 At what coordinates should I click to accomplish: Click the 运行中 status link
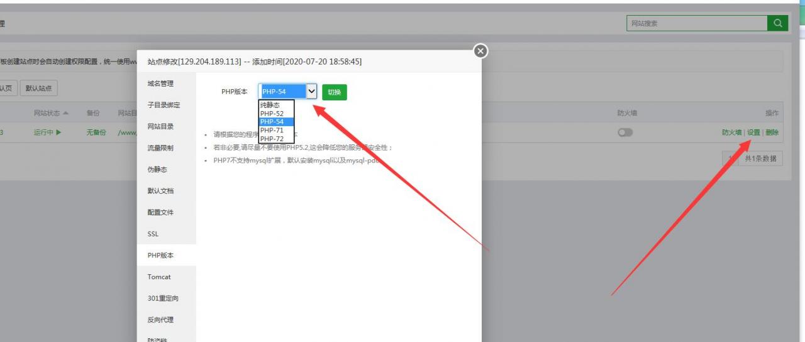coord(48,132)
